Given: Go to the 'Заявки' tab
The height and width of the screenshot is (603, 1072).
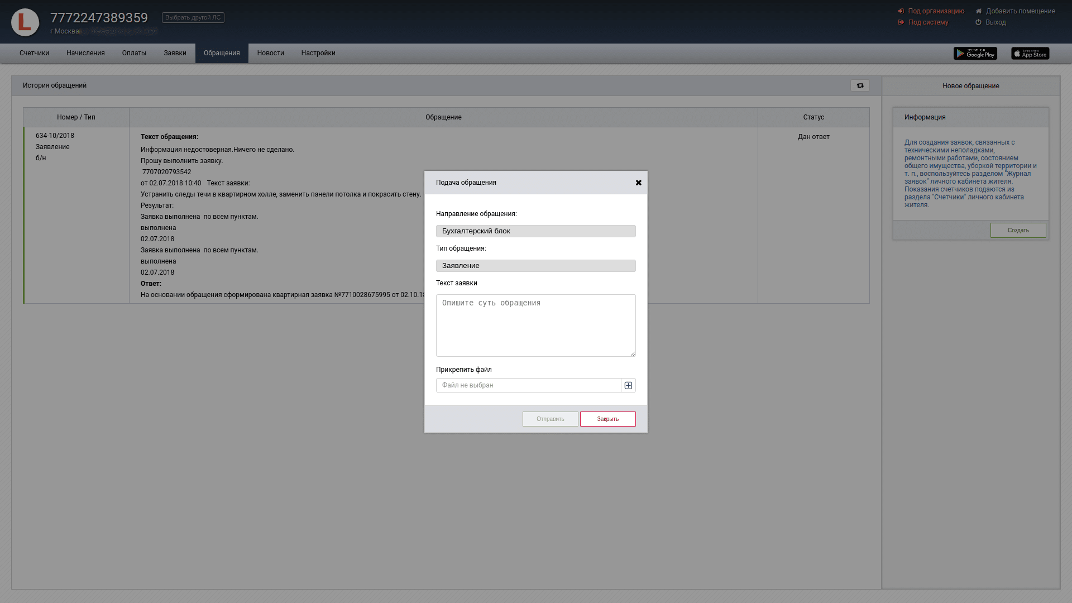Looking at the screenshot, I should pyautogui.click(x=175, y=53).
